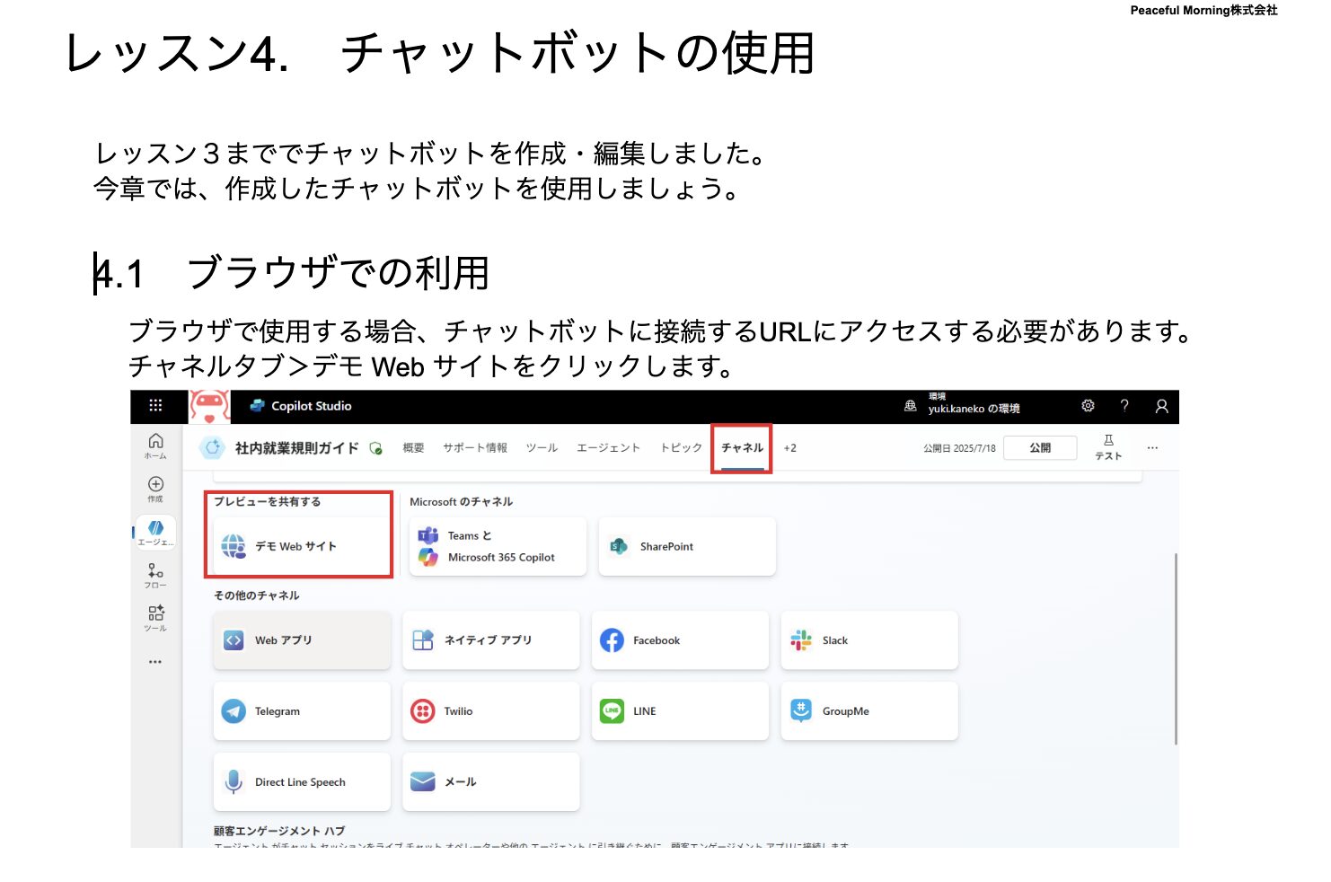The height and width of the screenshot is (882, 1331).
Task: Select the Slack channel tile
Action: click(x=868, y=640)
